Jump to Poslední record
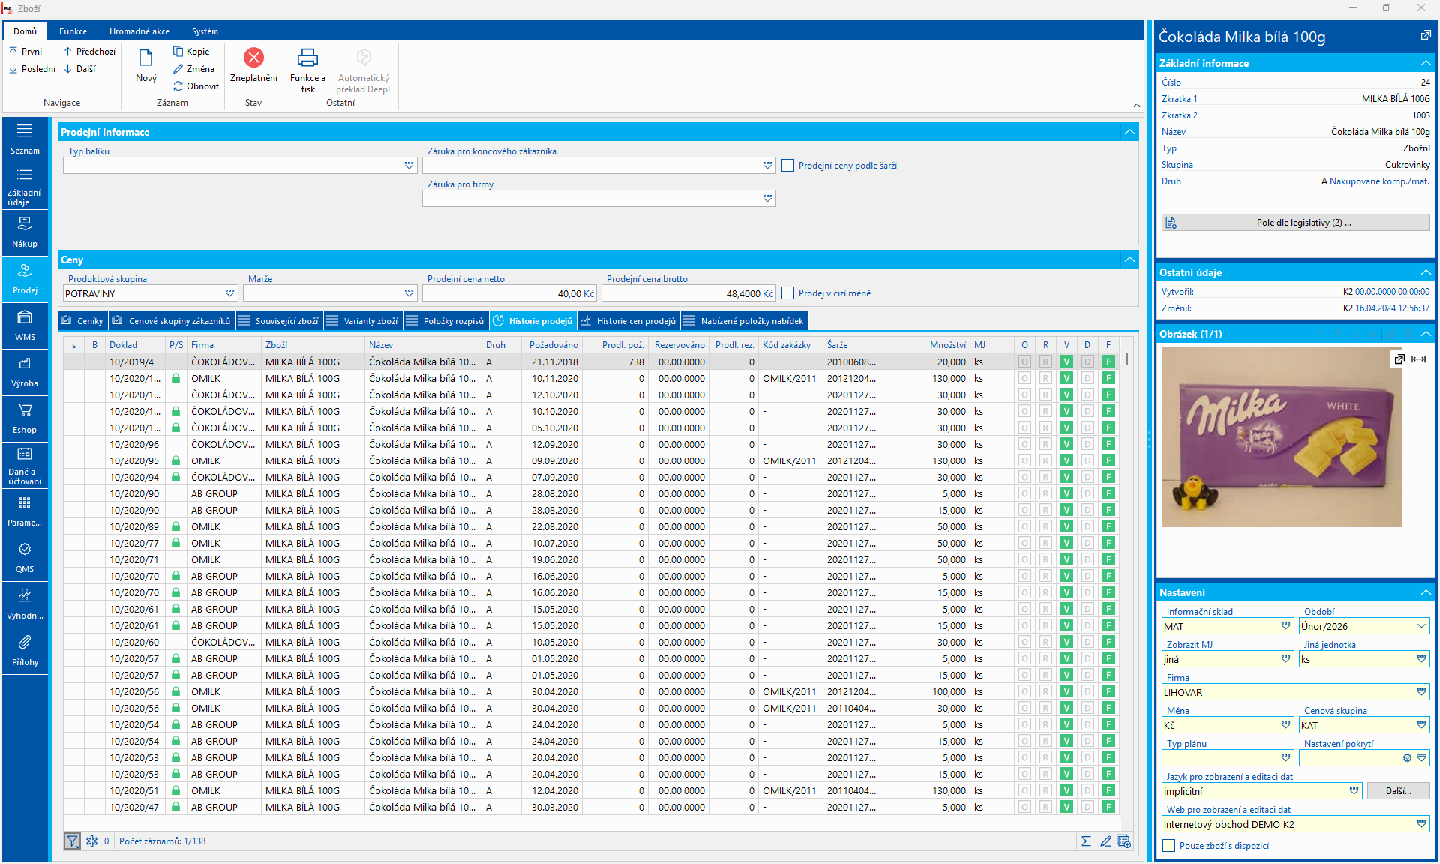Image resolution: width=1440 pixels, height=864 pixels. point(31,69)
